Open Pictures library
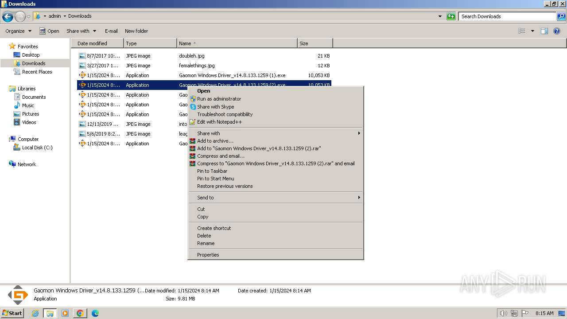 point(31,114)
